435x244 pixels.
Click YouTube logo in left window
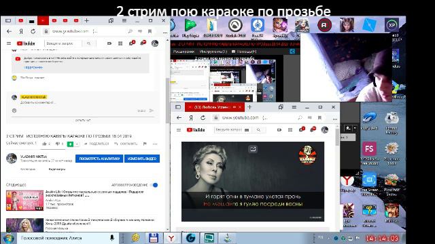[26, 43]
